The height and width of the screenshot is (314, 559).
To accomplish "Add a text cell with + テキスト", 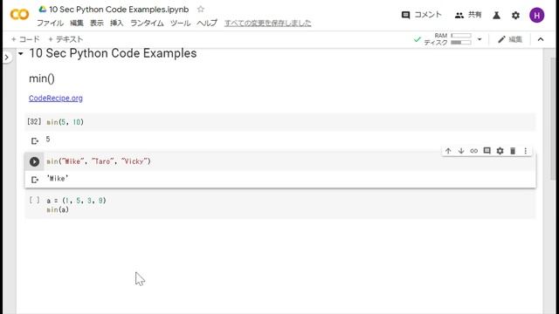I will (66, 39).
